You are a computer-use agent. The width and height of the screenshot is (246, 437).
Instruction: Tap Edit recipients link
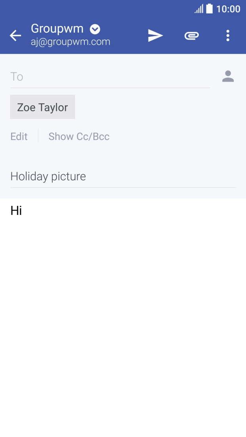(19, 136)
